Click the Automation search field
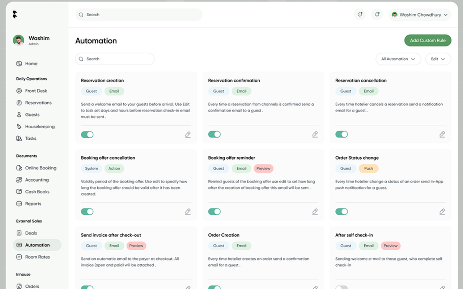Image resolution: width=463 pixels, height=289 pixels. (115, 59)
